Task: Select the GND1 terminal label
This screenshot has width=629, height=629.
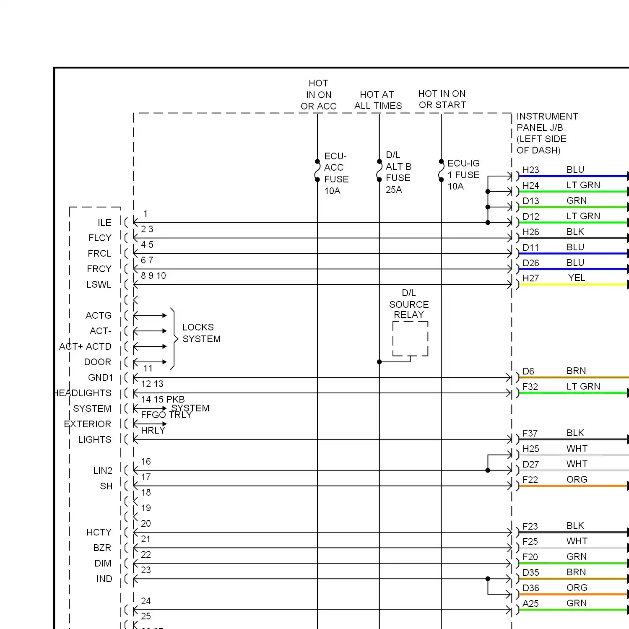Action: point(100,377)
